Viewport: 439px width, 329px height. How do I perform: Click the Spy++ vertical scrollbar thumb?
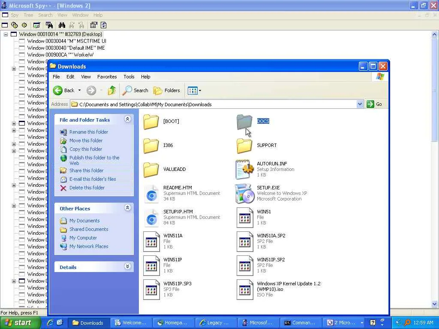coord(434,90)
